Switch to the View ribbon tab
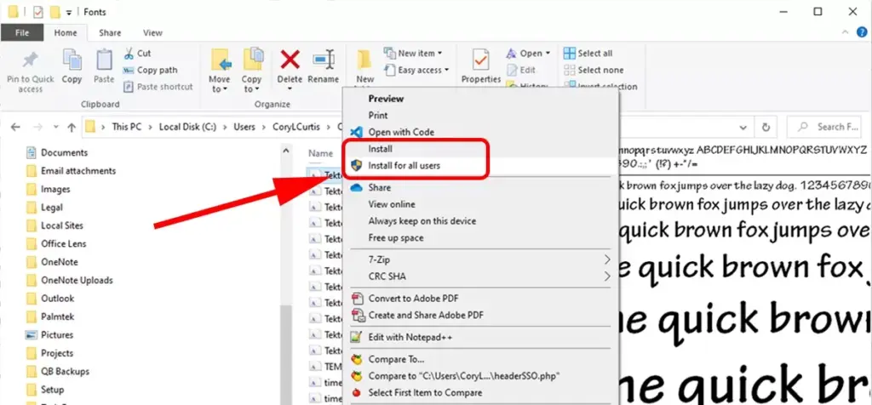The image size is (872, 405). [x=152, y=33]
